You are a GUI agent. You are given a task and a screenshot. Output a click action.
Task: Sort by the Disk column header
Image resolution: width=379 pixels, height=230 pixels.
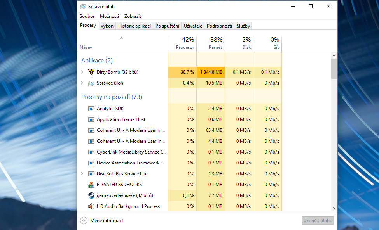click(x=239, y=44)
